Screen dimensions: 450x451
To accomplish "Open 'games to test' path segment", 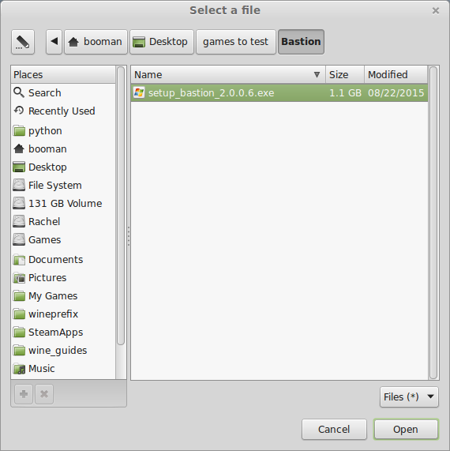I will (236, 42).
